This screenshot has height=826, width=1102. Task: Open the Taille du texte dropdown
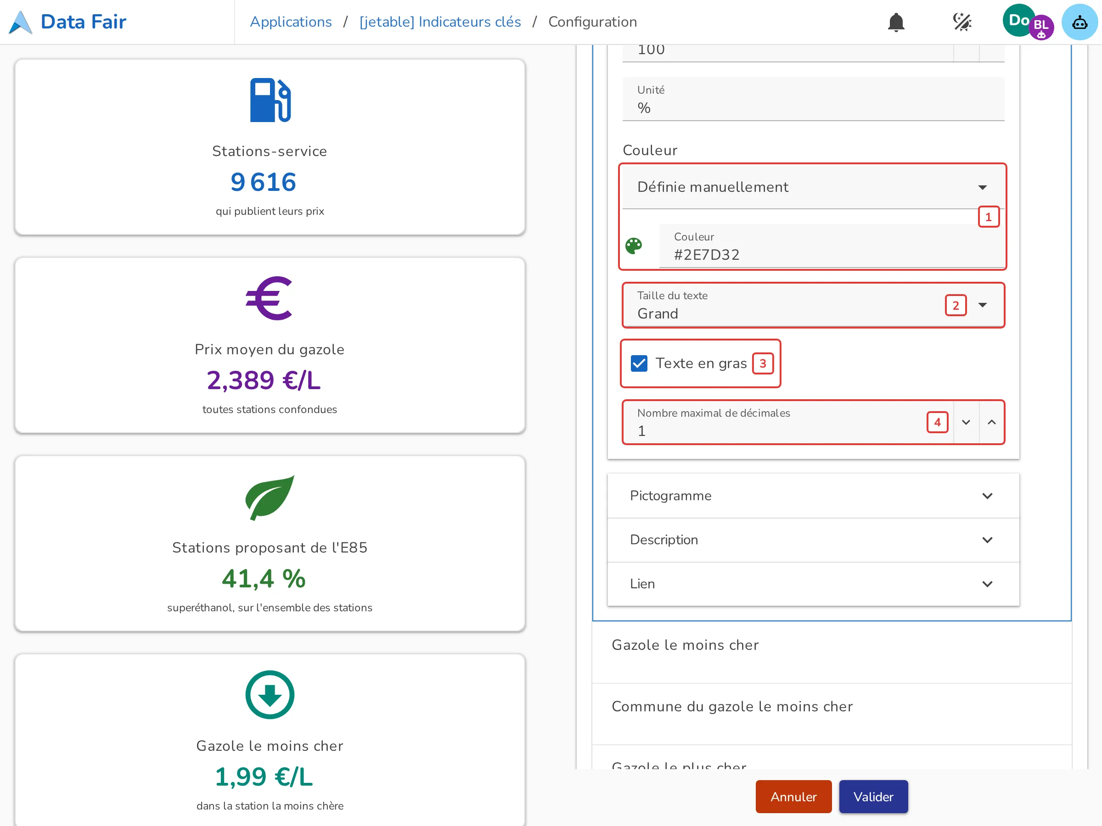click(813, 305)
